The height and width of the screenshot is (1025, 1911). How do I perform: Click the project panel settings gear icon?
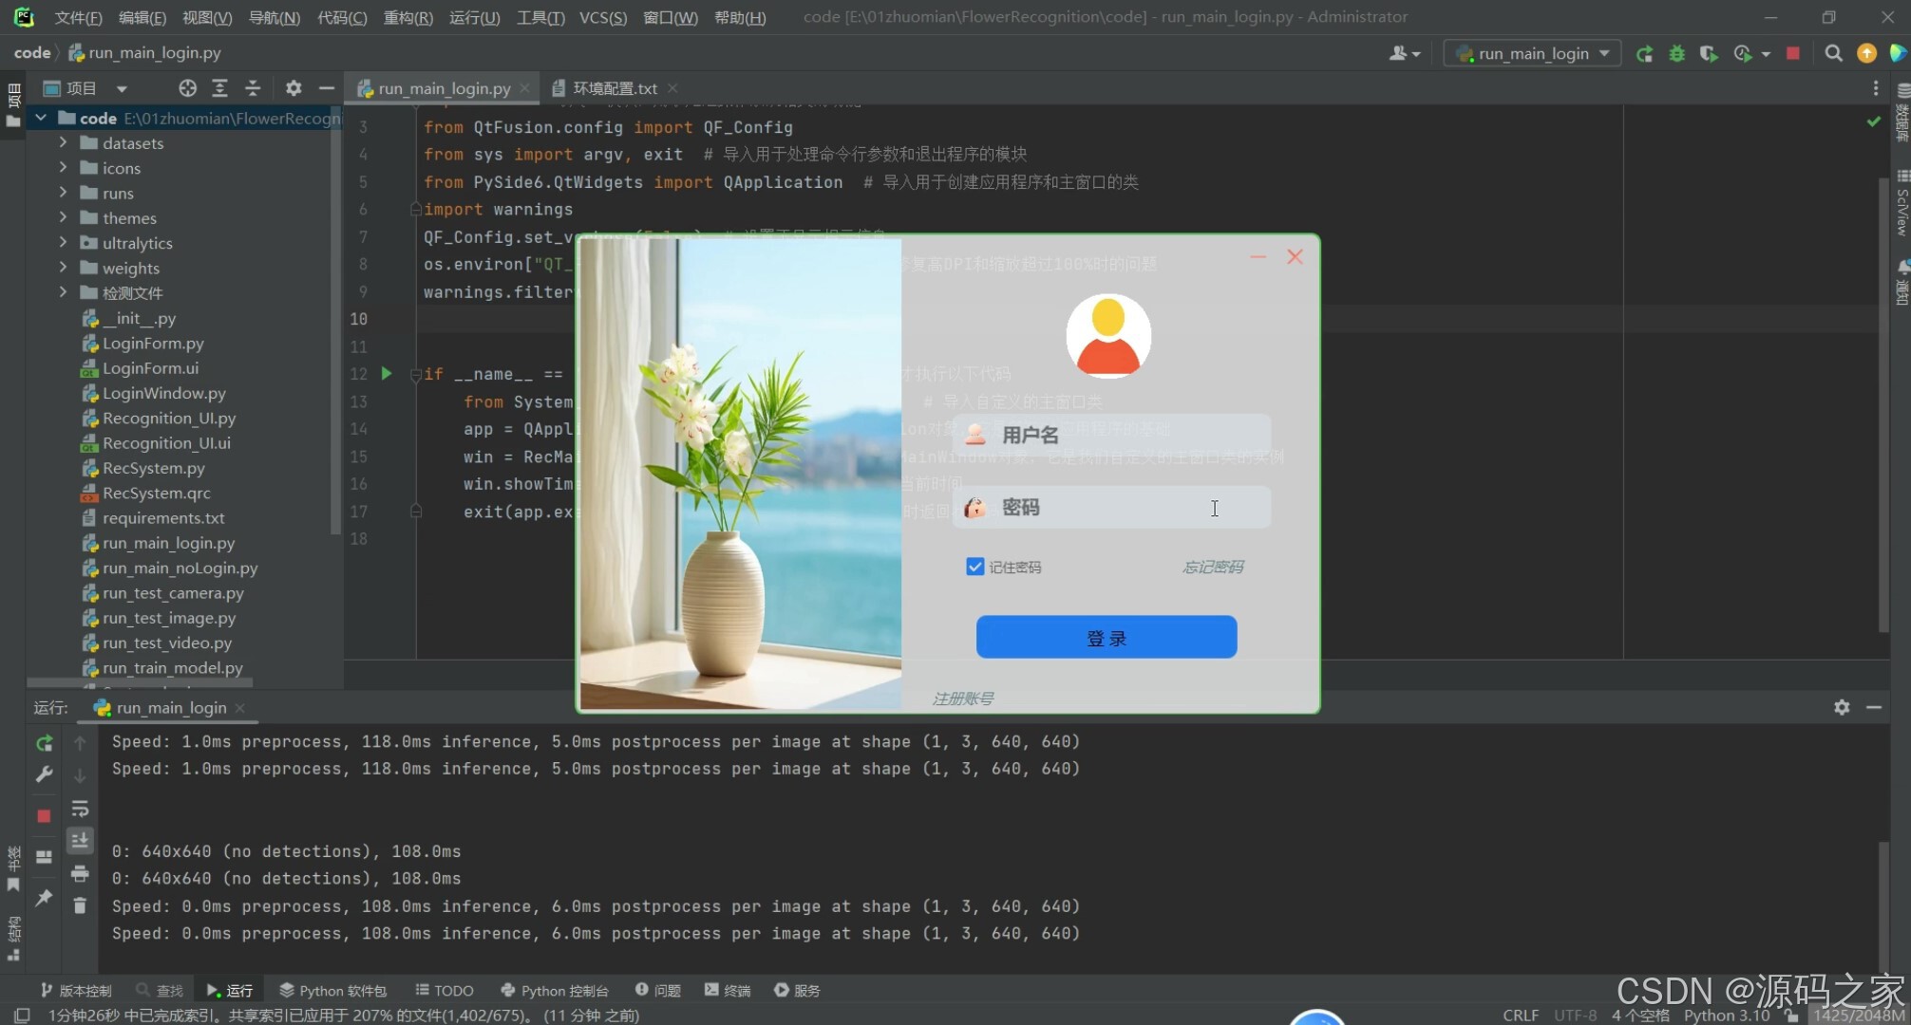[x=293, y=88]
